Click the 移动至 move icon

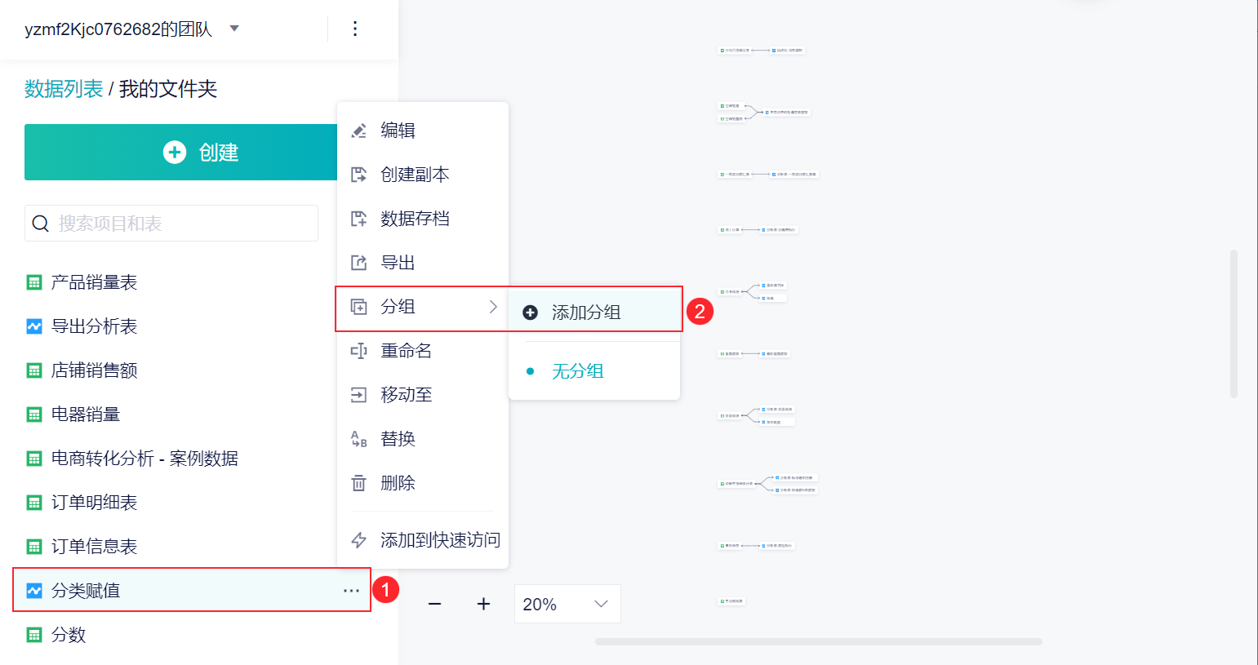[x=358, y=395]
